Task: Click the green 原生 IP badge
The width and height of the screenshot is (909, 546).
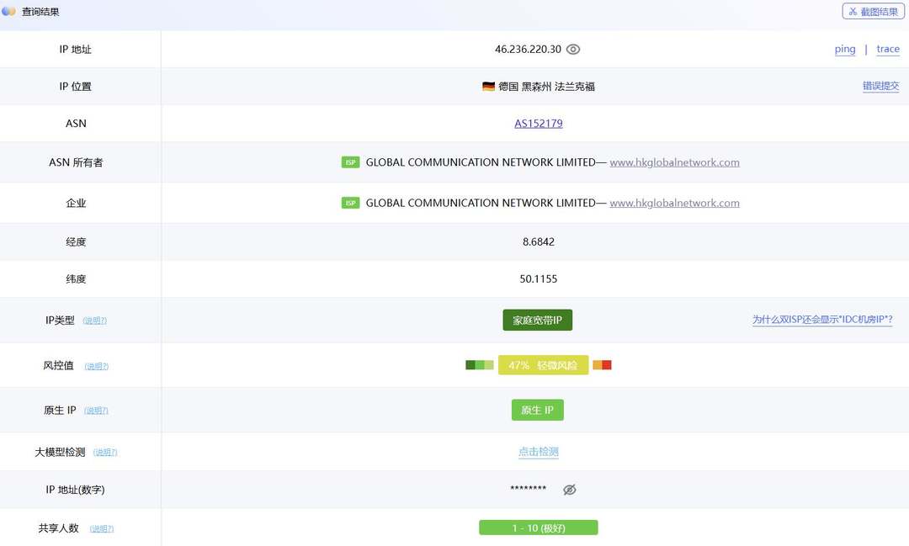Action: click(x=537, y=411)
